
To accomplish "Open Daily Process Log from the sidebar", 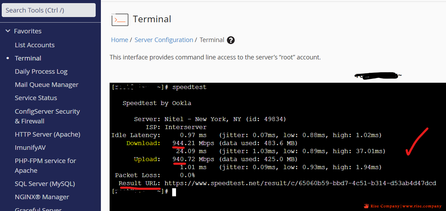I will coord(41,71).
